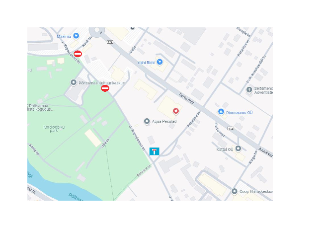Image resolution: width=323 pixels, height=228 pixels.
Task: Click the Maxima shopping cart marker
Action: [x=76, y=36]
